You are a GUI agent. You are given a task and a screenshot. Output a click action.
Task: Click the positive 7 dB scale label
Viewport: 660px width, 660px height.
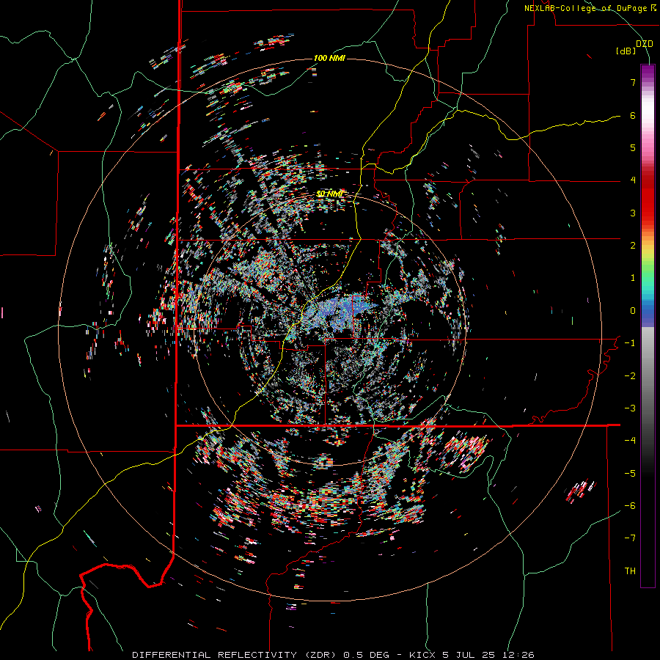click(x=633, y=82)
